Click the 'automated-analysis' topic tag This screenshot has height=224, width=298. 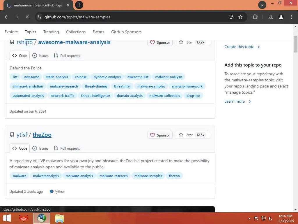click(28, 96)
